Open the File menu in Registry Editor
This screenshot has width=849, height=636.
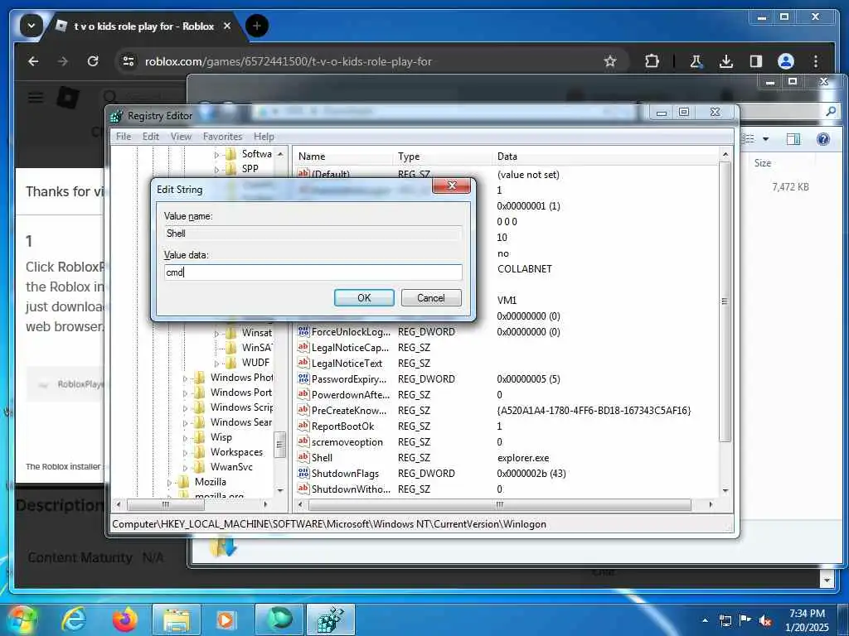click(124, 137)
